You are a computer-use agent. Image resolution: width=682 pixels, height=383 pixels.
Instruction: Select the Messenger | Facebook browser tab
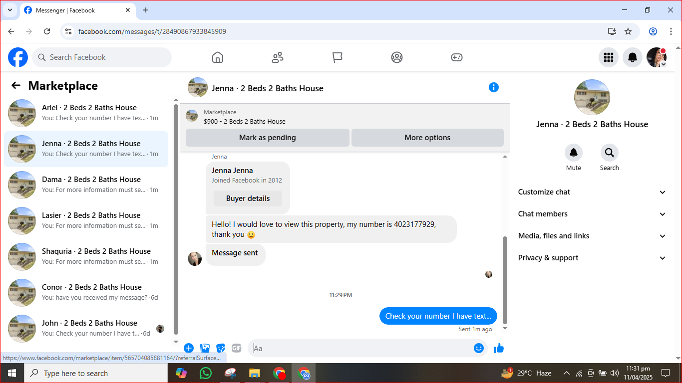click(77, 10)
